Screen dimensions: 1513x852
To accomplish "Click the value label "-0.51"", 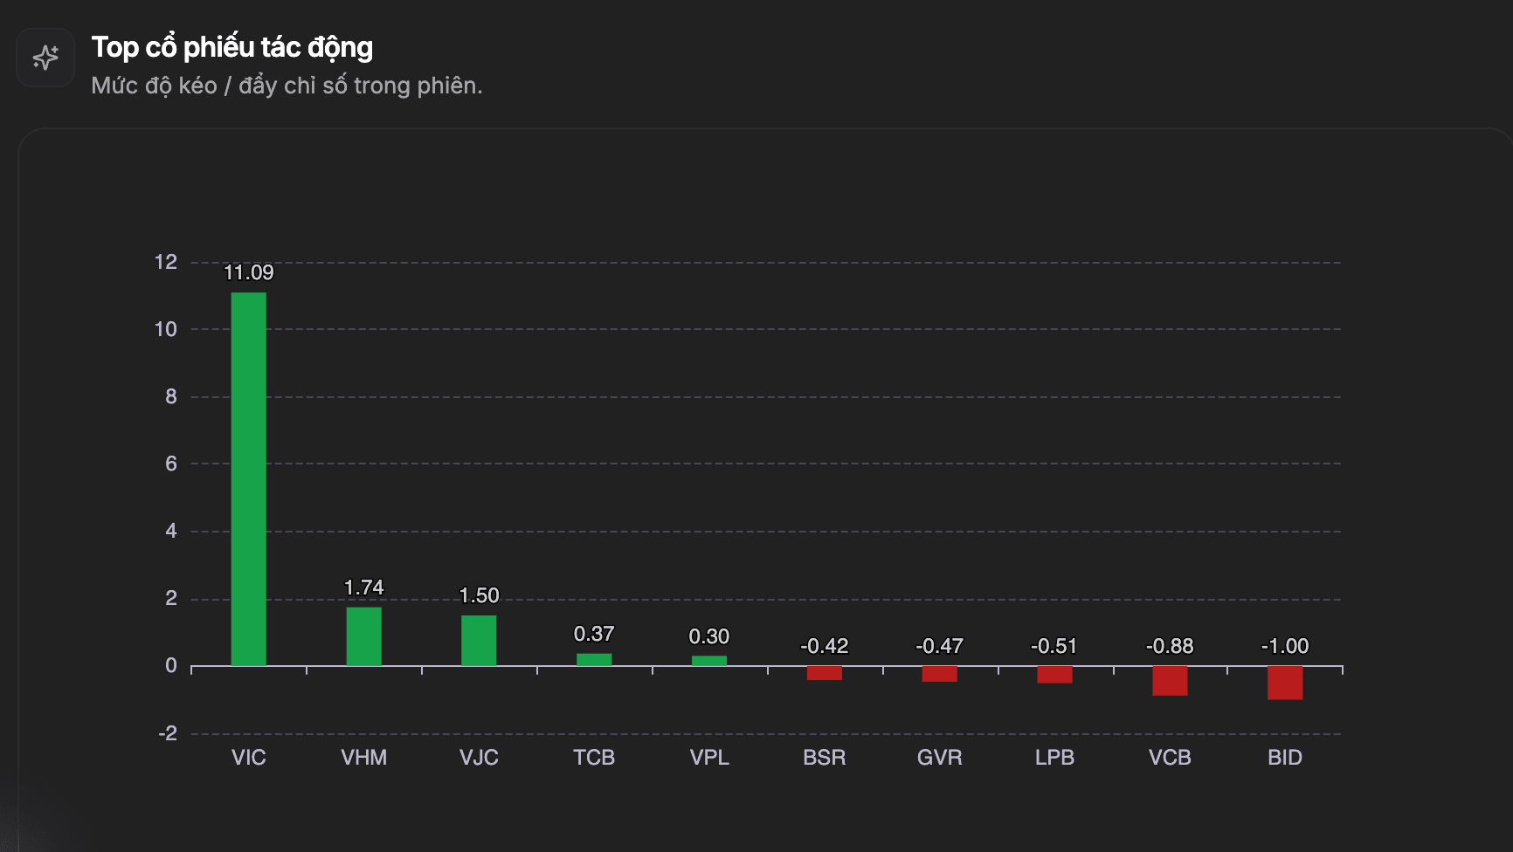I will [1054, 646].
